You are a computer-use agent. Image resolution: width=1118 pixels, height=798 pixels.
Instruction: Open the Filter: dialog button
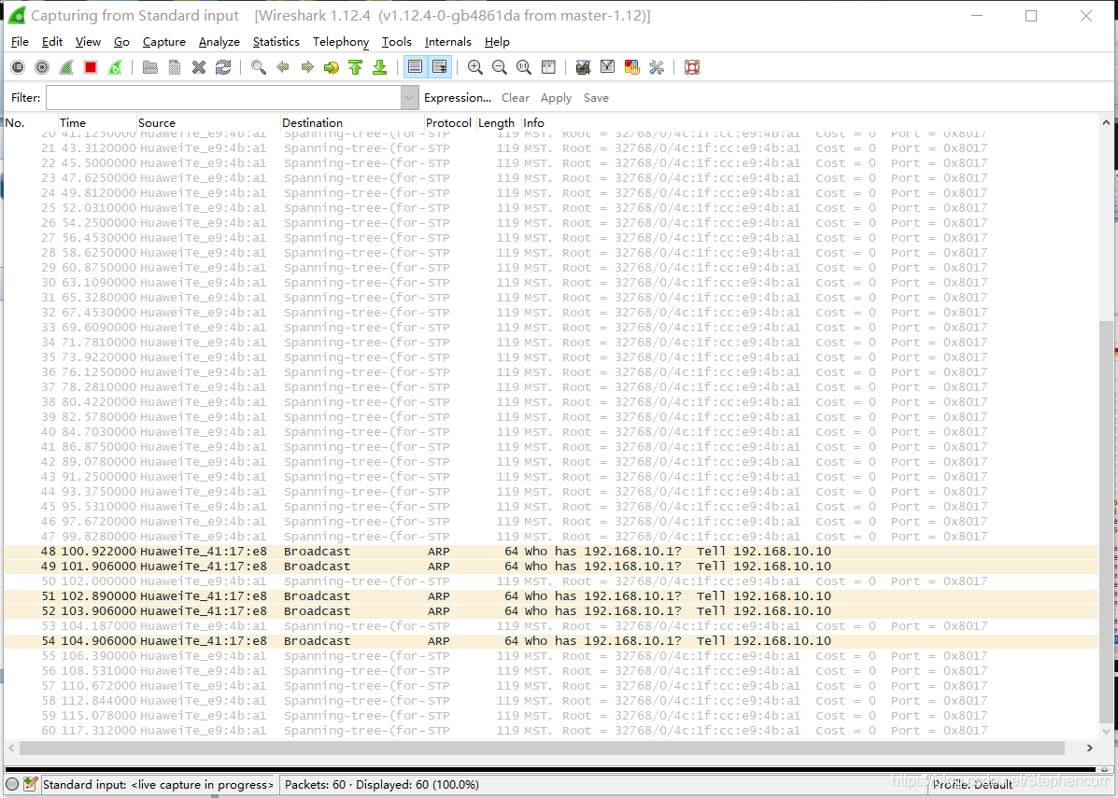(x=25, y=98)
